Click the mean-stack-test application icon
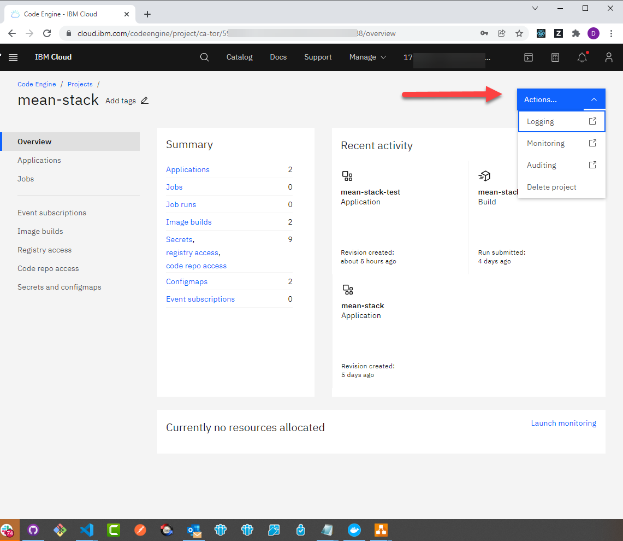The image size is (623, 541). point(347,176)
